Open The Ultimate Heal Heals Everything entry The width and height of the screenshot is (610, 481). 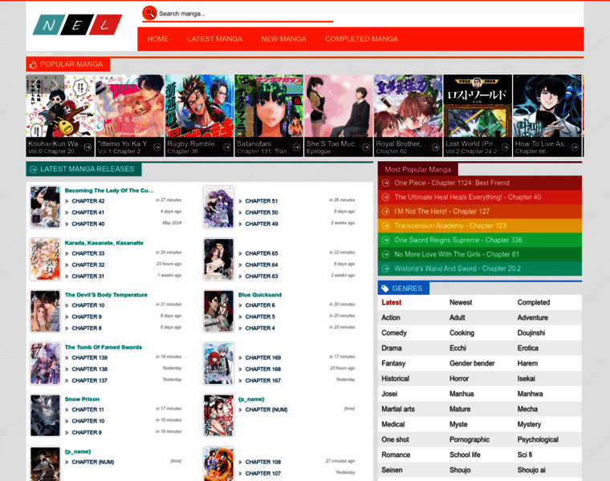point(468,197)
